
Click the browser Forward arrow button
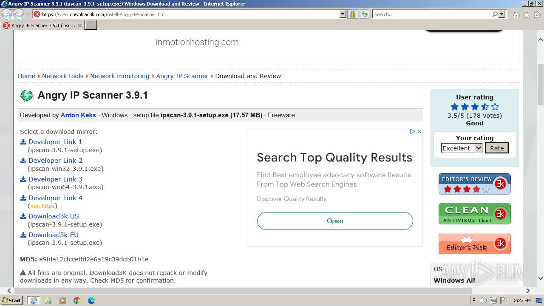click(x=18, y=14)
